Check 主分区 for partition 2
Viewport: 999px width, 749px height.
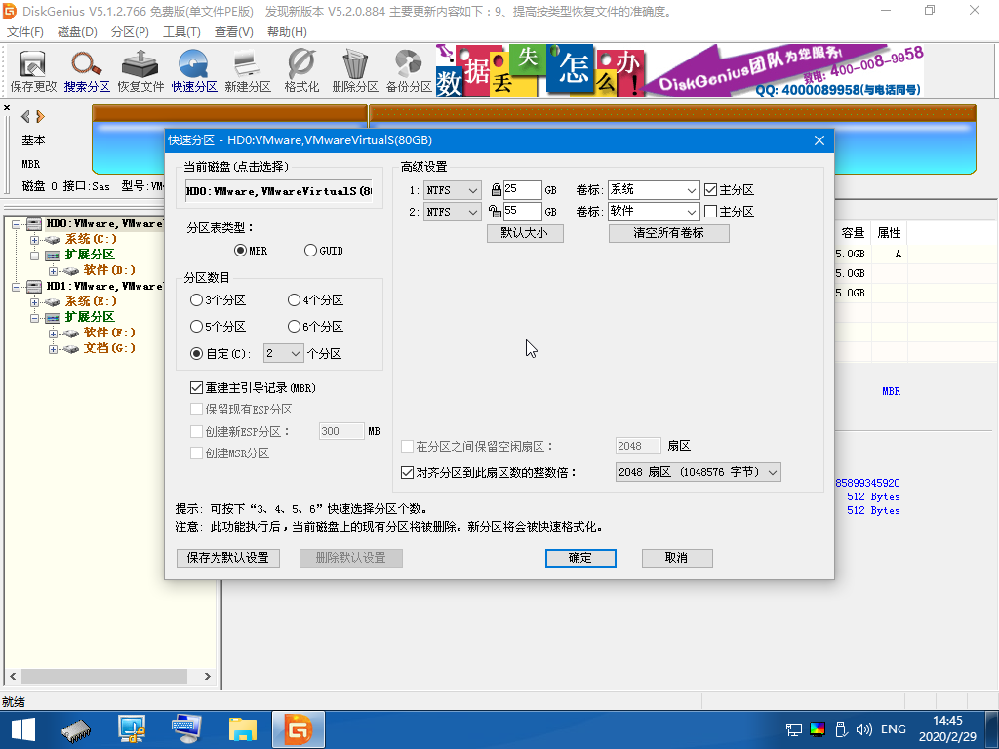coord(711,212)
